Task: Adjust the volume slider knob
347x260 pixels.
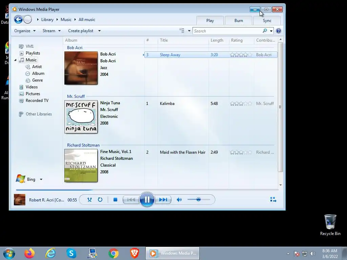Action: (199, 199)
